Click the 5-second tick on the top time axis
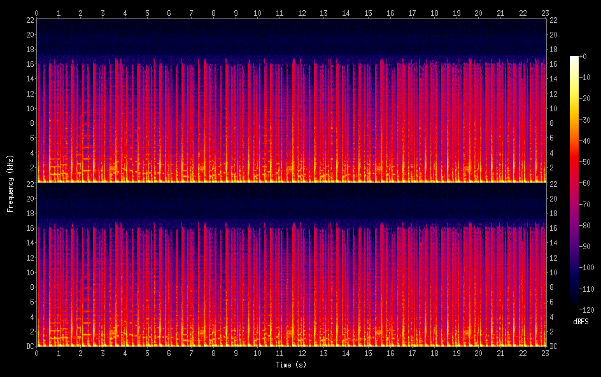This screenshot has height=377, width=601. tap(147, 17)
